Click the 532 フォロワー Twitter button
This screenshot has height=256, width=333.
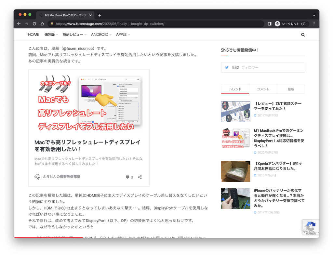(263, 67)
